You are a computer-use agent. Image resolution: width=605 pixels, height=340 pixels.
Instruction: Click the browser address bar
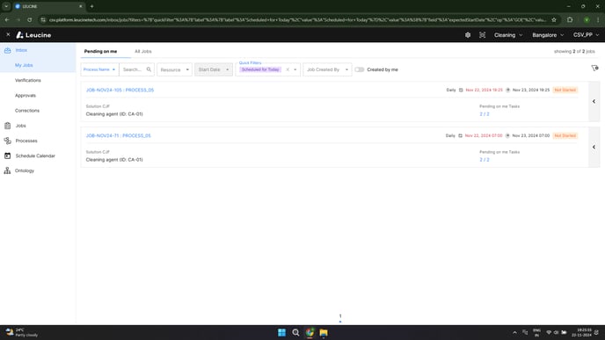[x=297, y=19]
